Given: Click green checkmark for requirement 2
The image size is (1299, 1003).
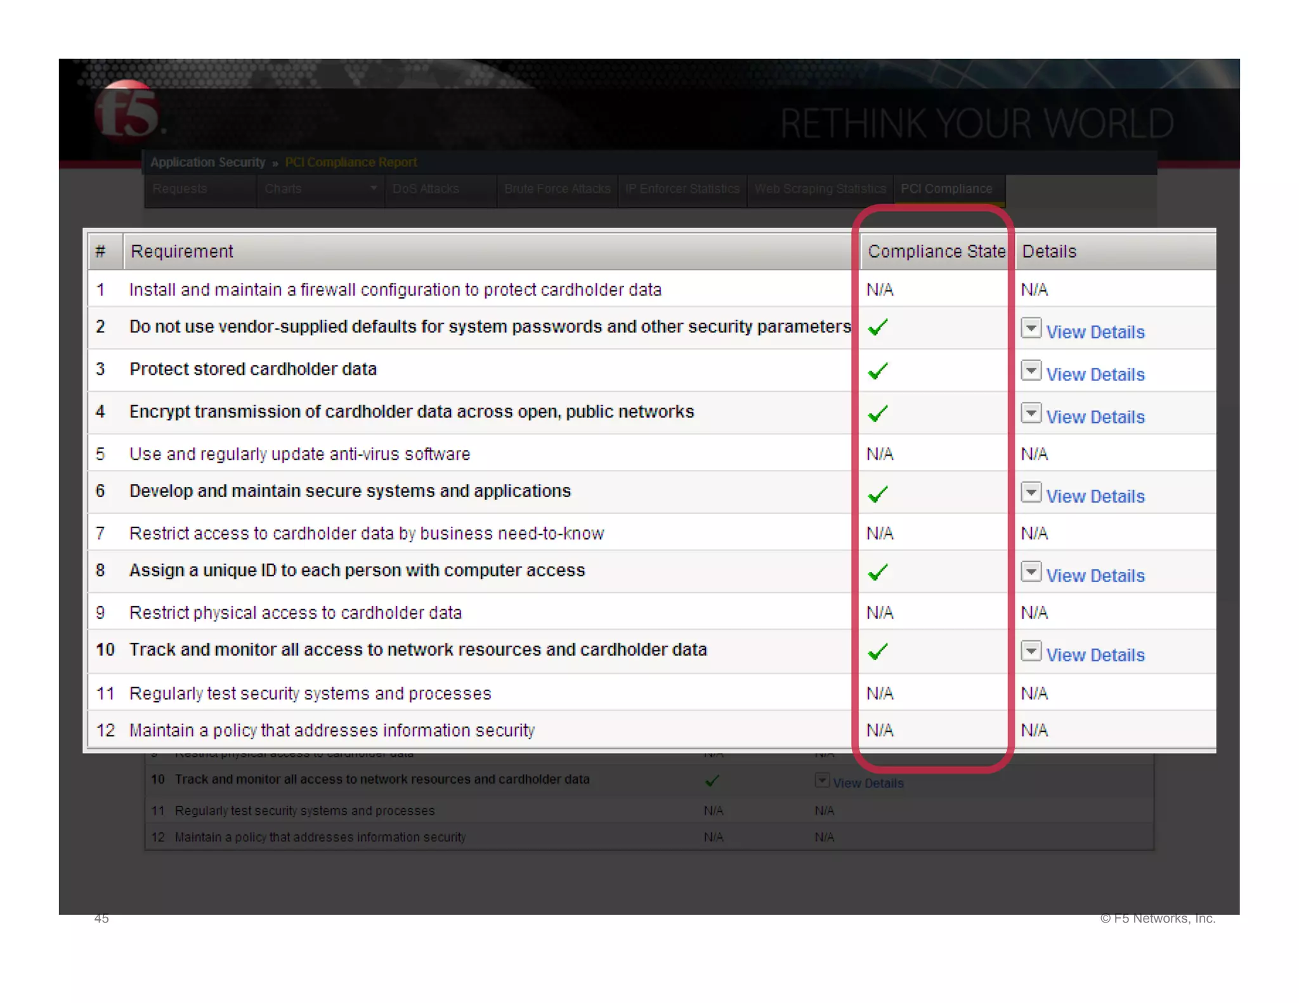Looking at the screenshot, I should point(878,327).
